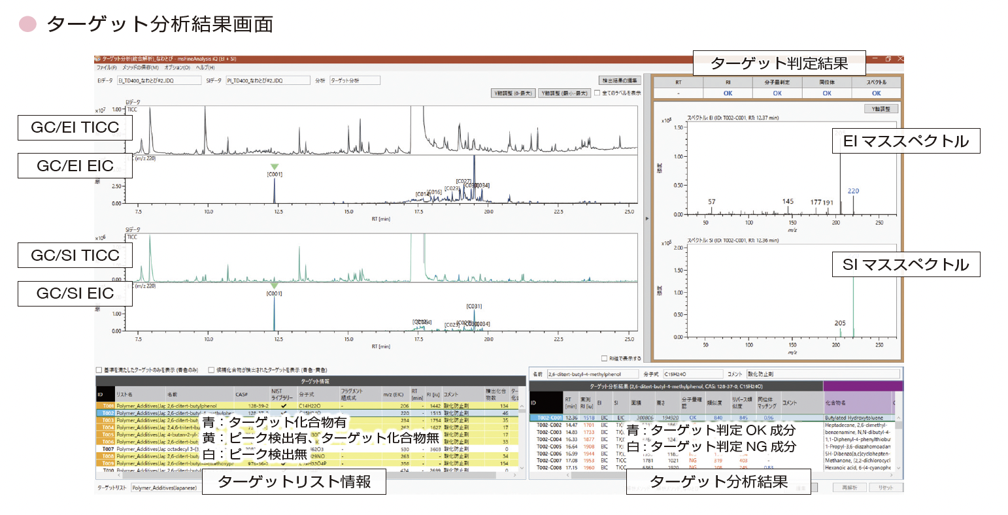Click the 再解析 button
1008x515 pixels.
point(849,488)
